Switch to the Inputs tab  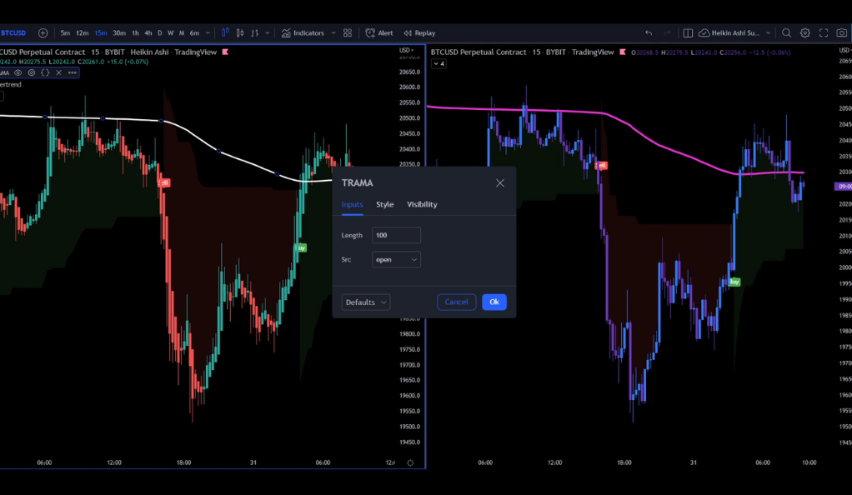[x=352, y=204]
